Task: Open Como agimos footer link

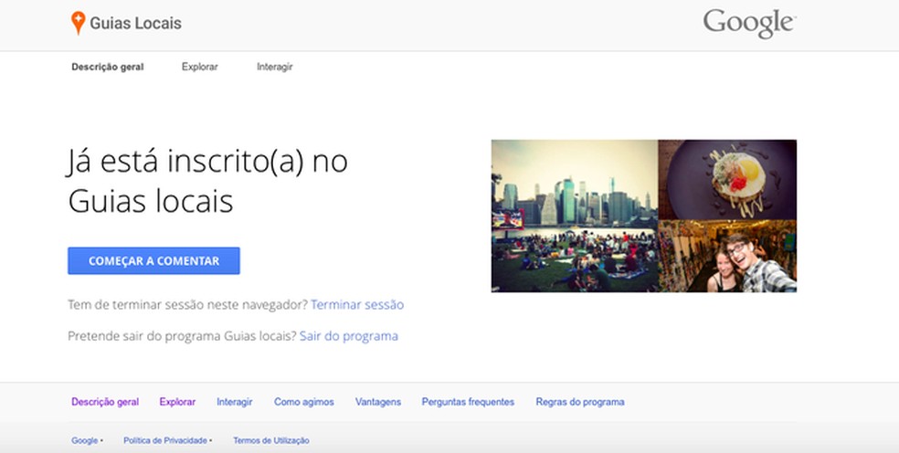Action: point(304,402)
